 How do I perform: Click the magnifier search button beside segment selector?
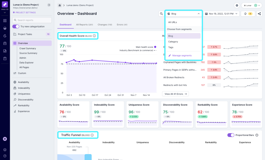[161, 14]
